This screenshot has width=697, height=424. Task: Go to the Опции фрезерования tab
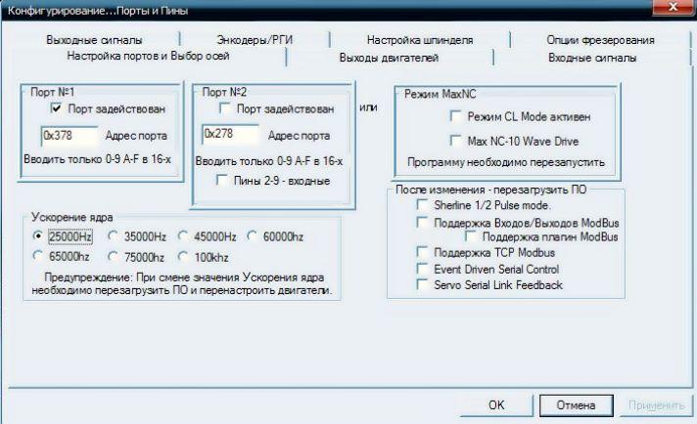[600, 40]
